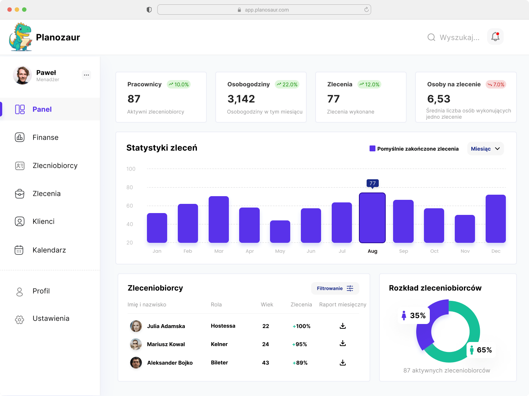Click the search magnifier icon
Screen dimensions: 529x396
[x=431, y=37]
